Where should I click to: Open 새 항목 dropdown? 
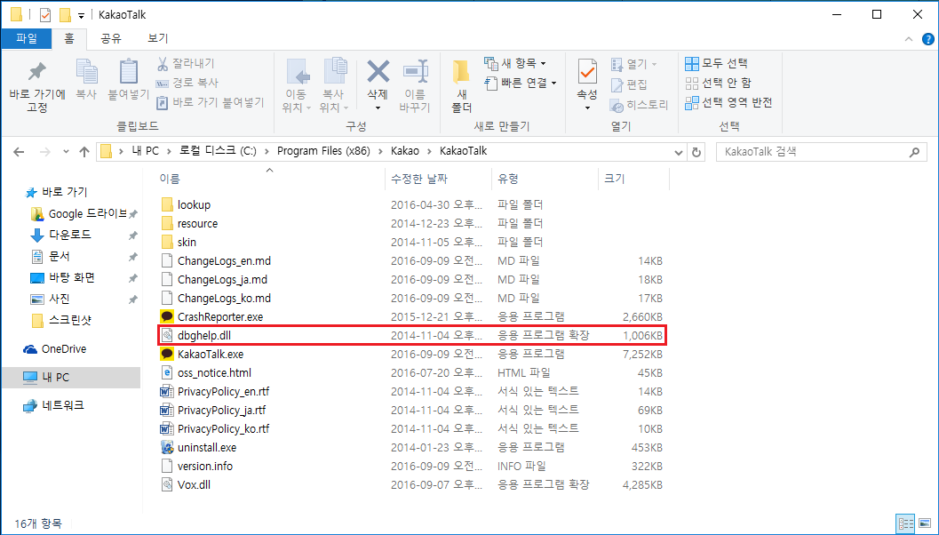point(515,63)
